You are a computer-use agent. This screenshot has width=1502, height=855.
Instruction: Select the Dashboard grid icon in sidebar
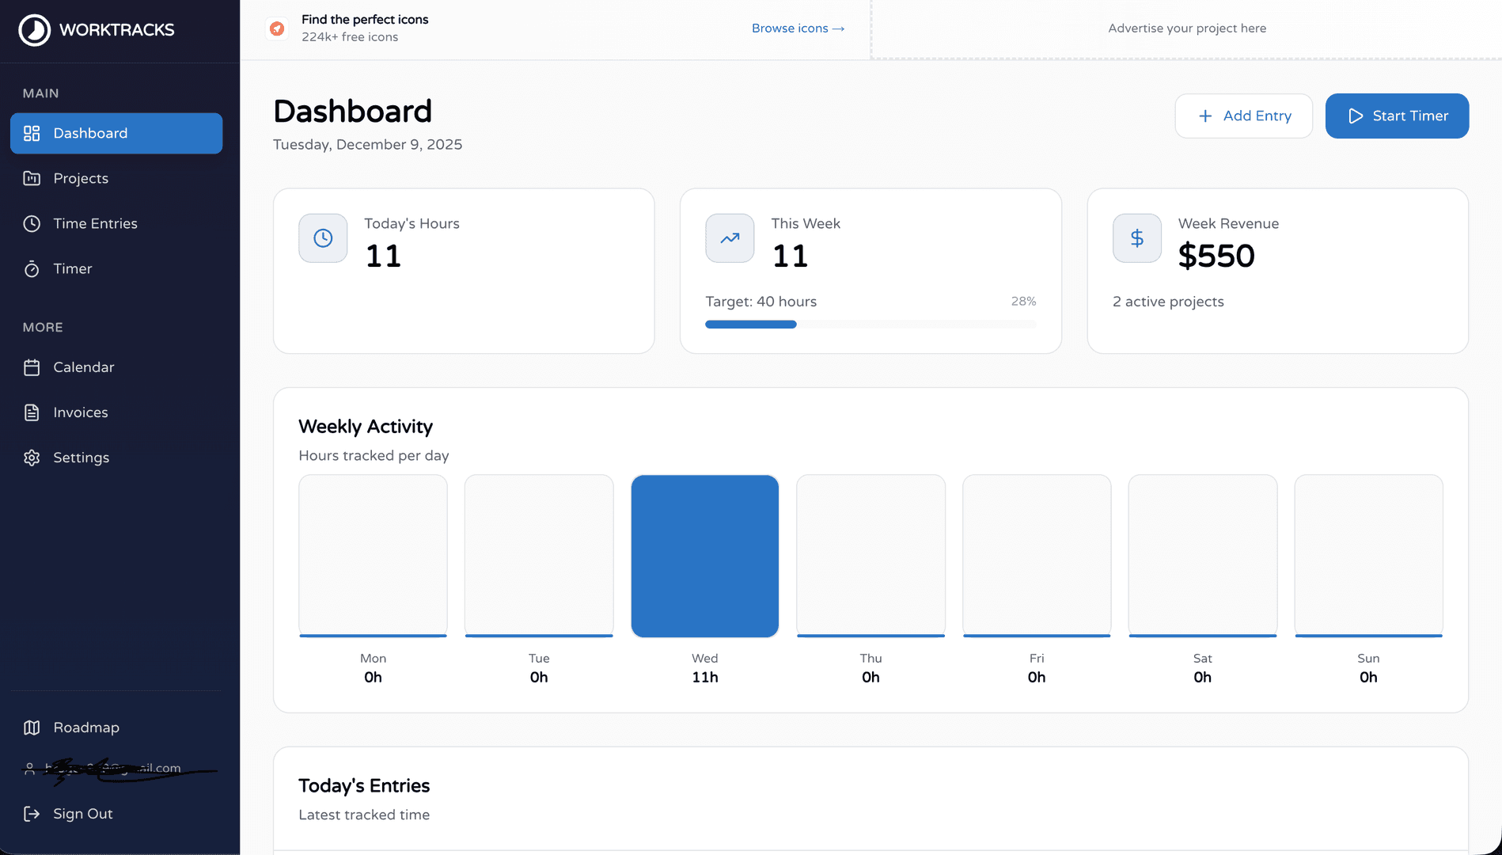32,133
